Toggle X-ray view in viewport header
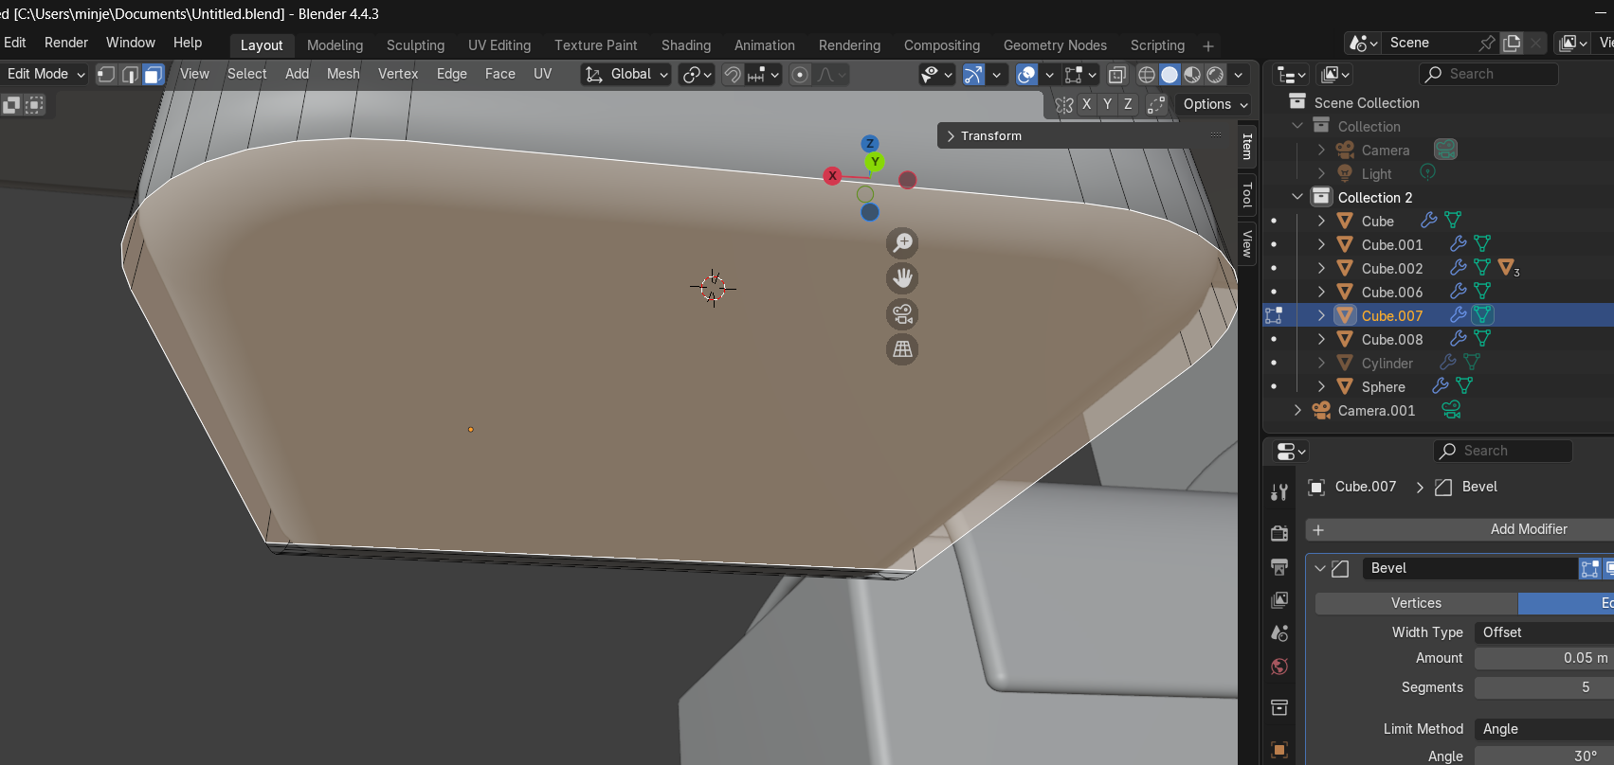Image resolution: width=1614 pixels, height=765 pixels. coord(1117,75)
